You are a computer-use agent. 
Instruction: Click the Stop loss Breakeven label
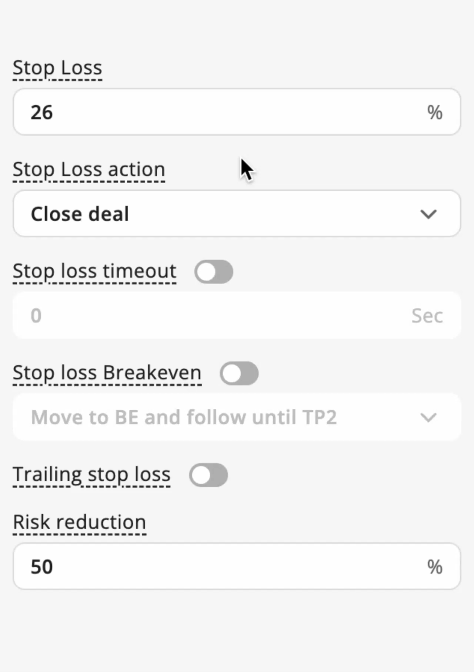(107, 372)
